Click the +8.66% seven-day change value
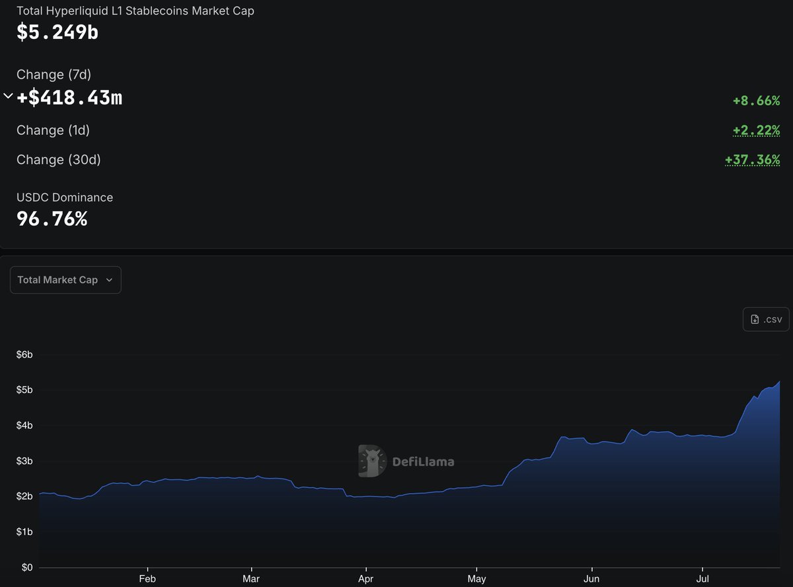The width and height of the screenshot is (793, 587). click(x=756, y=100)
